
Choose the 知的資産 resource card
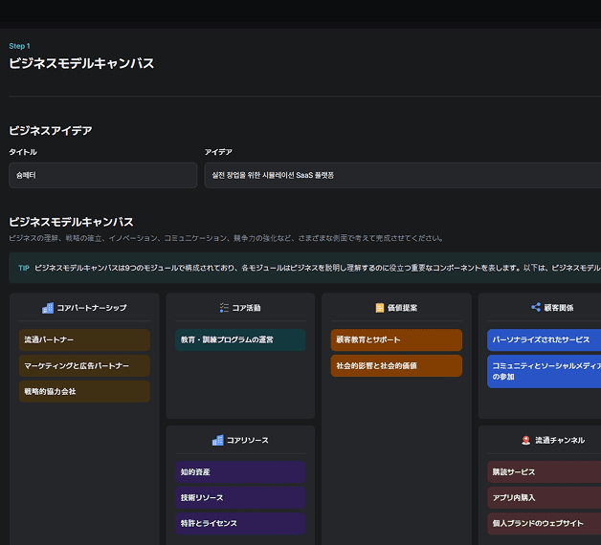click(x=240, y=471)
